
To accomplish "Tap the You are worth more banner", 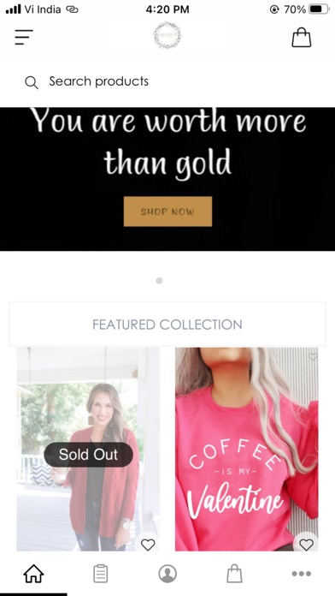I will (x=167, y=179).
